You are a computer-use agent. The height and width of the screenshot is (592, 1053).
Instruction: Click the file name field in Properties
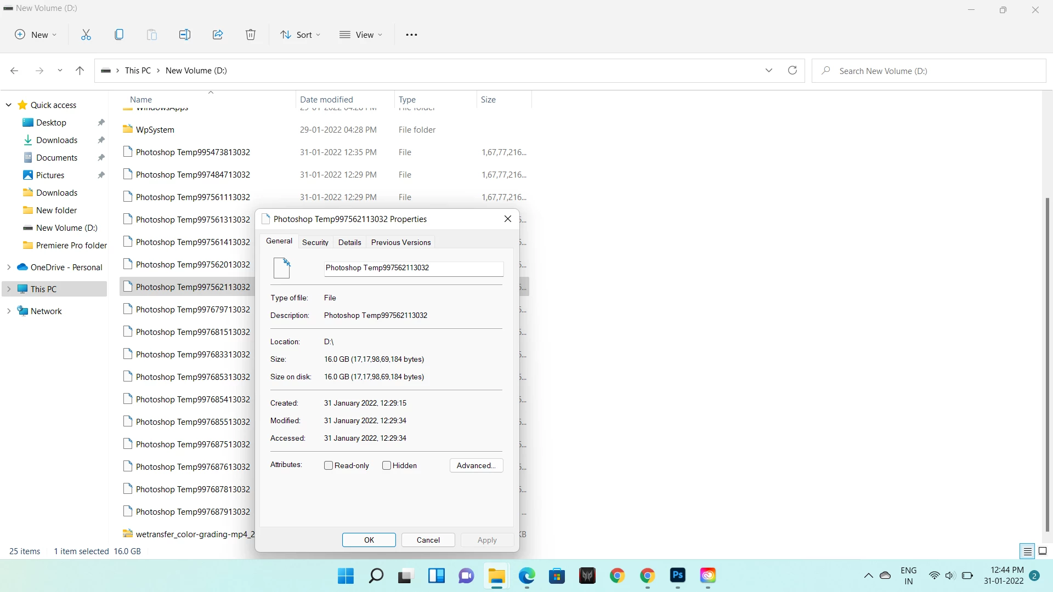[x=414, y=268]
